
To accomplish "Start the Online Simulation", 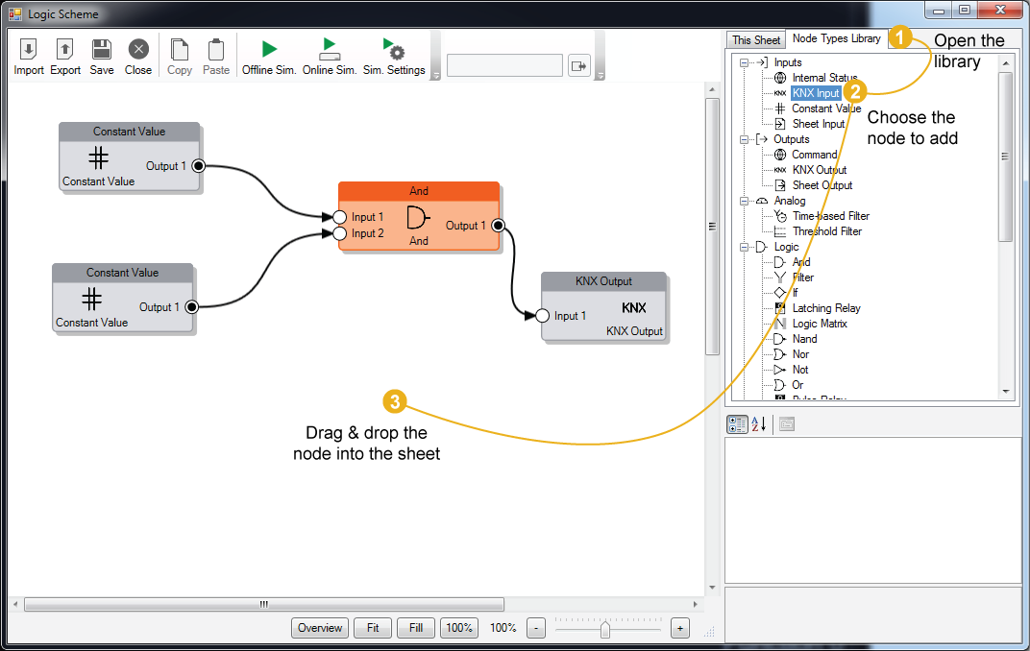I will 330,50.
